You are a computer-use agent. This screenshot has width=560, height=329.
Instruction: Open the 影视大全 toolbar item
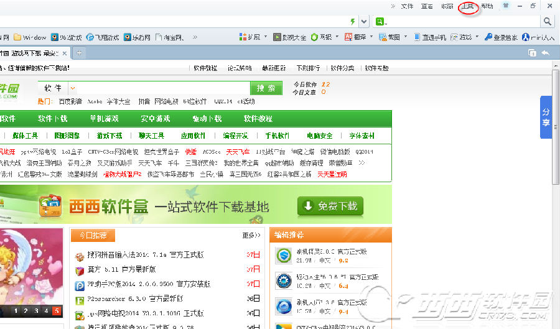(x=289, y=37)
